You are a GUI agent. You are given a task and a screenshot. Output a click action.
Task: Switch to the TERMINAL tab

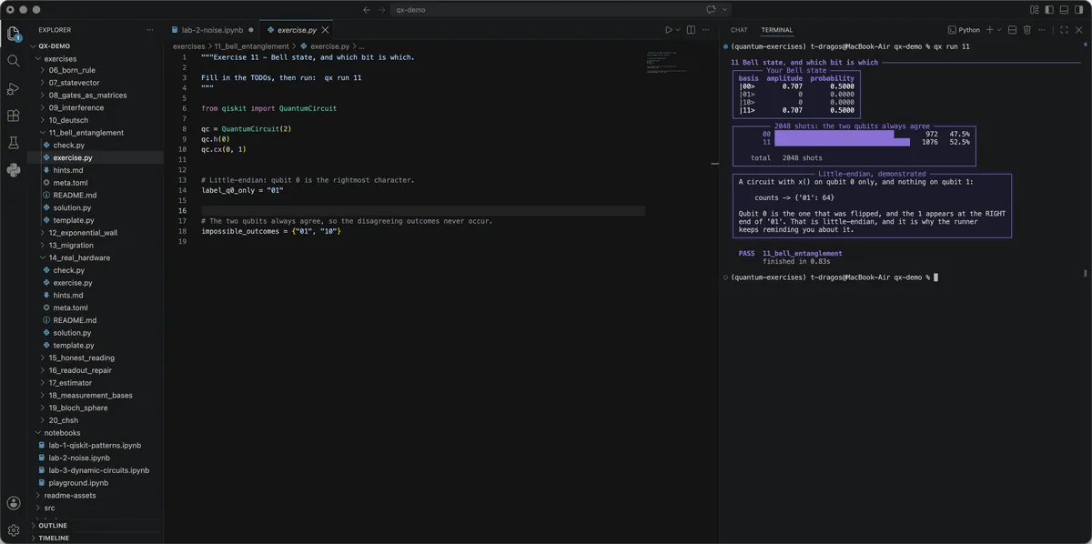click(777, 30)
